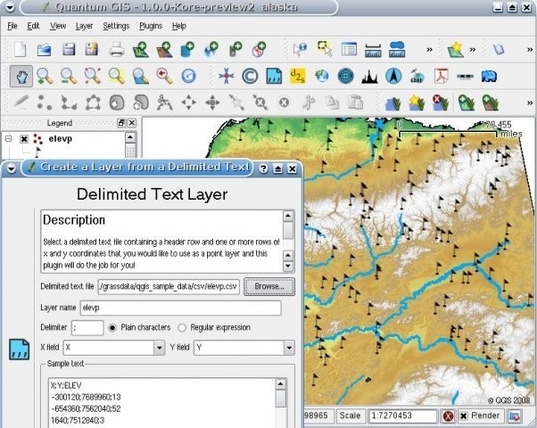Open a project with the Open Project icon

[x=45, y=50]
